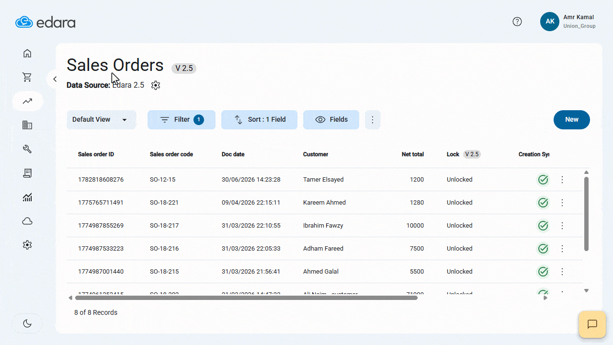Open the Home icon in sidebar
Viewport: 613px width, 345px height.
27,53
